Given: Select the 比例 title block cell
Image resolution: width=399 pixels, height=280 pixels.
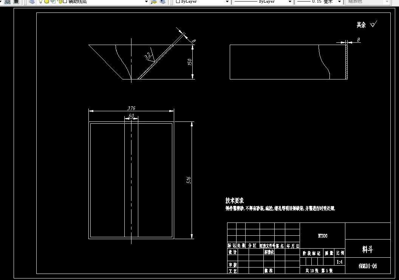Looking at the screenshot, I should click(340, 253).
